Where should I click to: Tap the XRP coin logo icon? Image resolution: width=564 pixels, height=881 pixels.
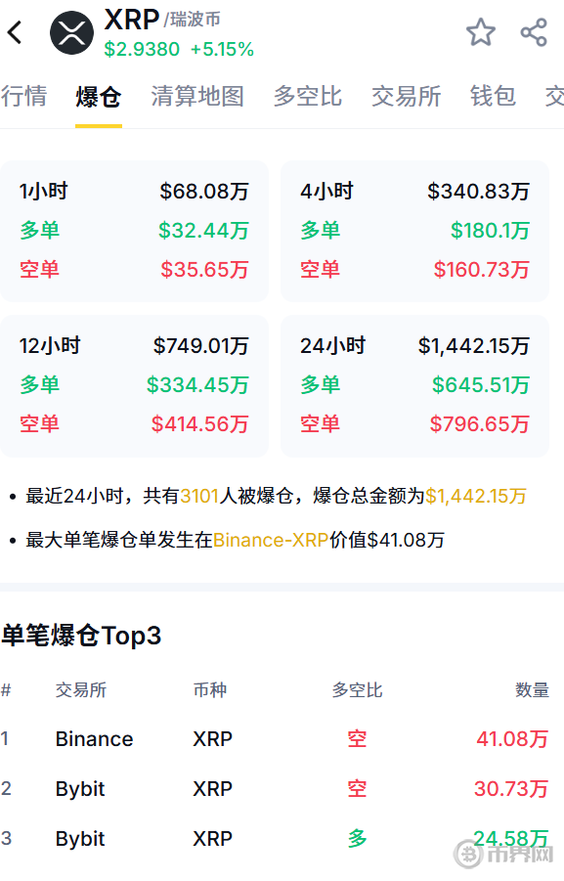point(72,32)
